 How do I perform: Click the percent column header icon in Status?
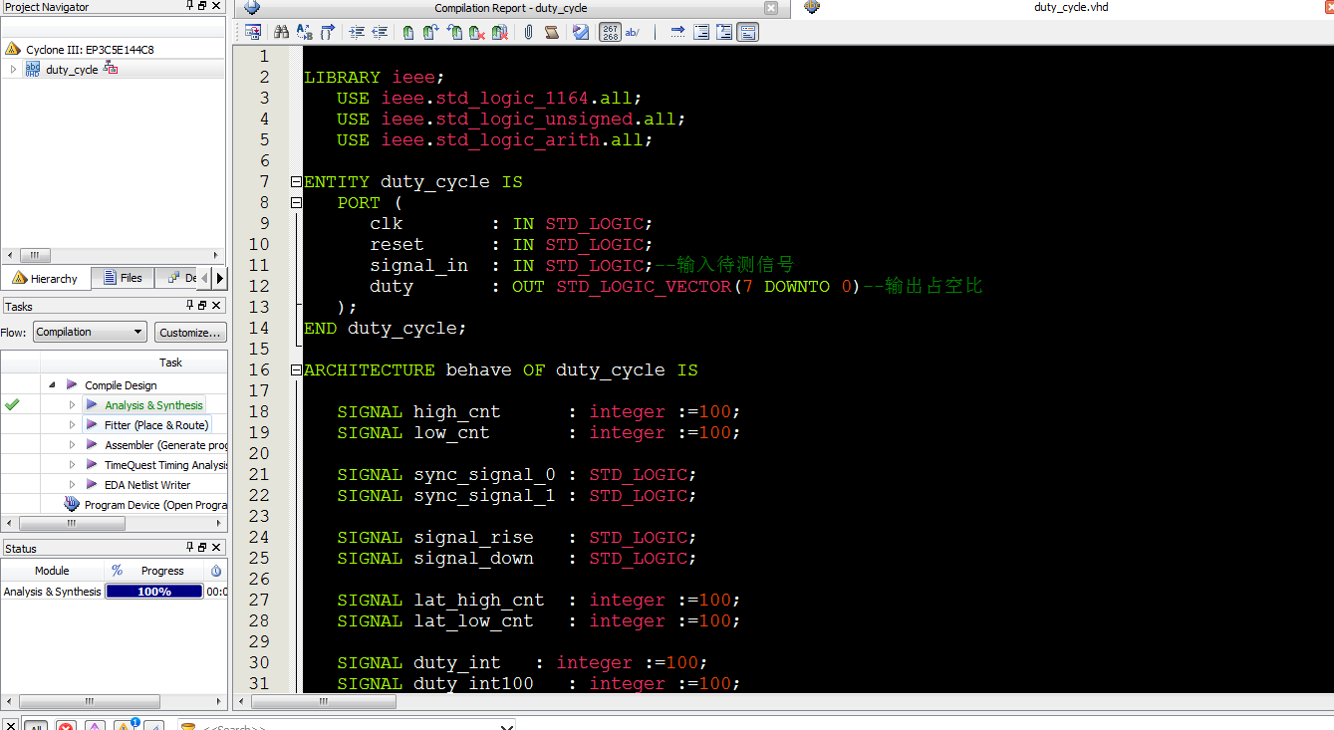tap(118, 571)
